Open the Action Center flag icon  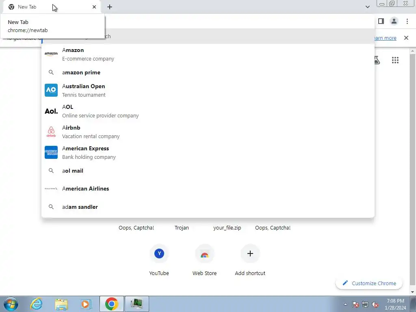point(355,304)
